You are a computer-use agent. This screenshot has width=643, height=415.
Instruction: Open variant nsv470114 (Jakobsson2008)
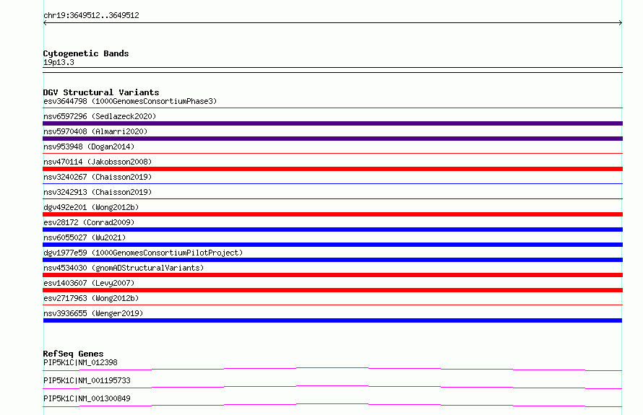coord(98,162)
